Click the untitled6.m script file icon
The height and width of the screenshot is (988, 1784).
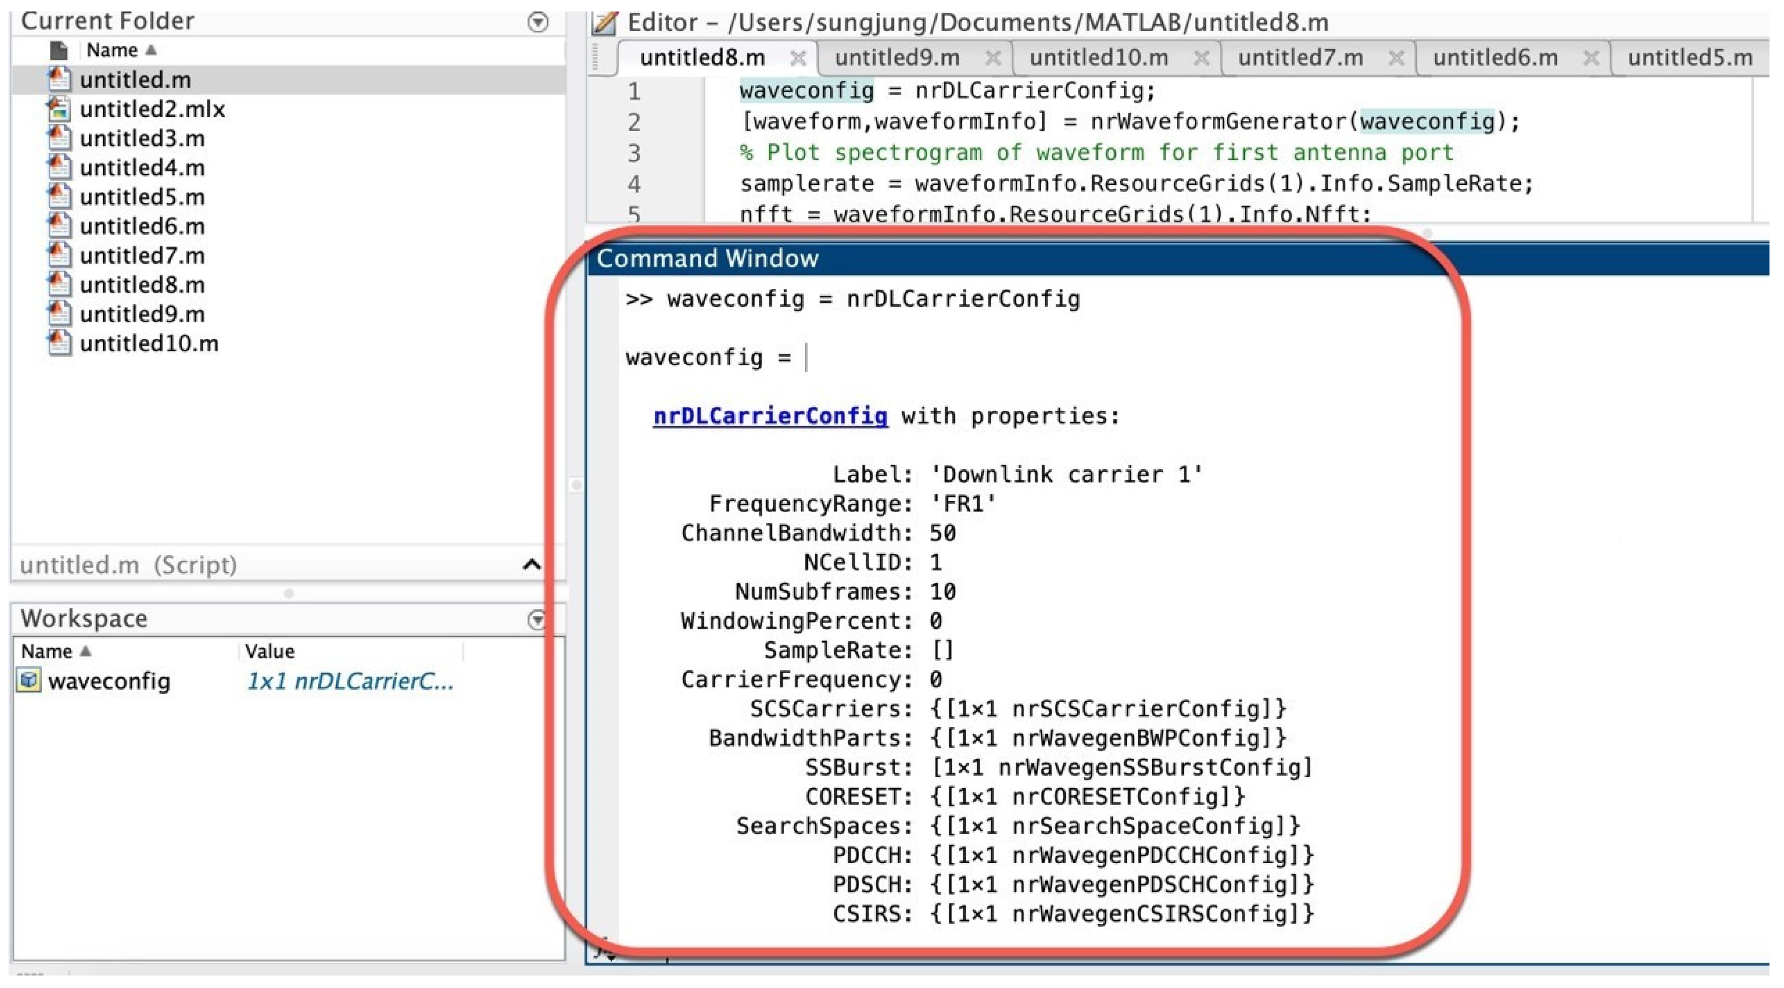coord(59,227)
